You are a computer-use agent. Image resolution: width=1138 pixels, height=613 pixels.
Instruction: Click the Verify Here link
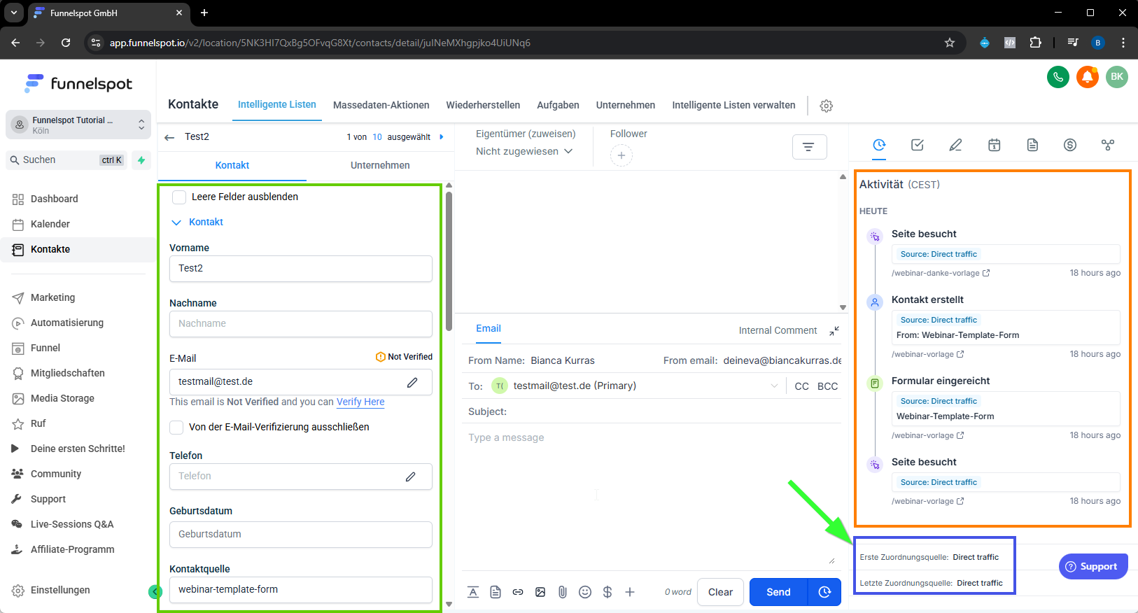(x=360, y=402)
